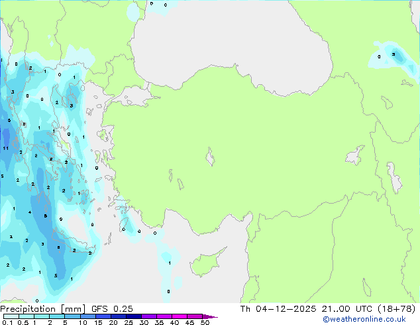The image size is (420, 325).
Task: Click the 1–2 mm legend color swatch
Action: tap(42, 316)
